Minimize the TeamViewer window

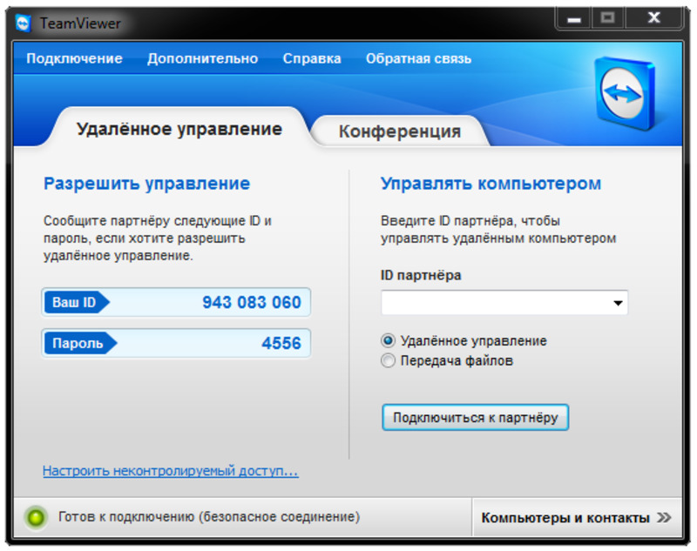(x=574, y=18)
